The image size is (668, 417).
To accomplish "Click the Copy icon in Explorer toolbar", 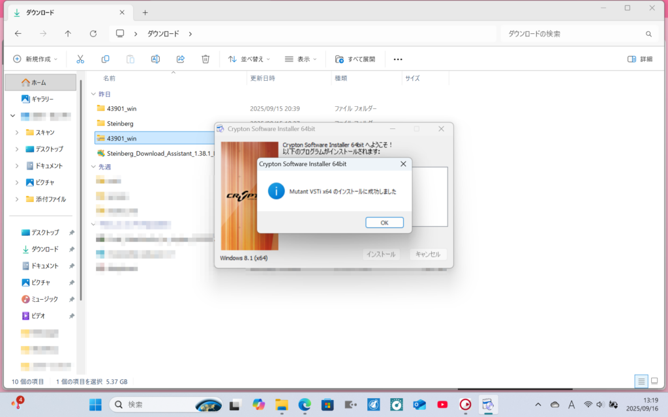I will tap(105, 59).
